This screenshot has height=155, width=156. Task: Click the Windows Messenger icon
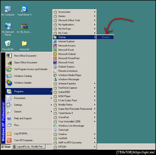55,79
